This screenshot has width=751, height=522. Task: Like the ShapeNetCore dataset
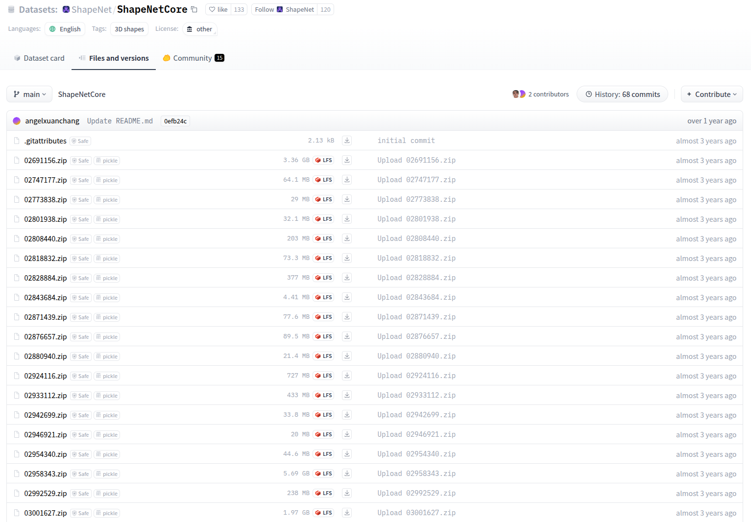coord(218,9)
